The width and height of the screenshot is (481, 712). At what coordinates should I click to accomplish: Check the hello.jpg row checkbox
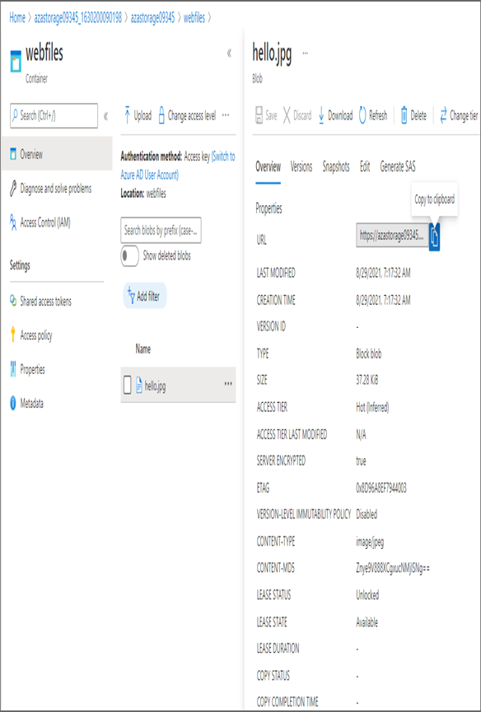128,386
